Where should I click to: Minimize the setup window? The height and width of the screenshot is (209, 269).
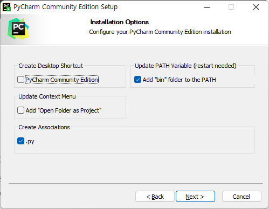click(207, 7)
